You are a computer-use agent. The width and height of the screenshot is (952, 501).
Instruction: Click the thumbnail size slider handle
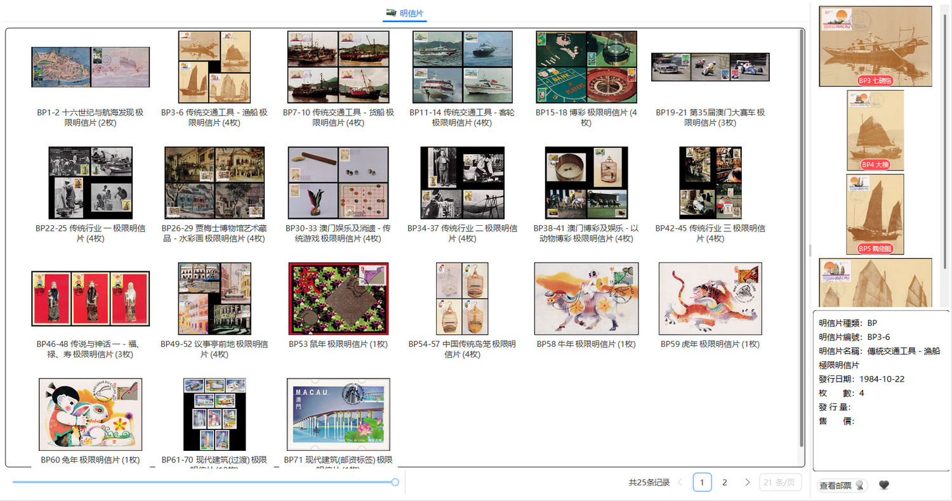point(395,483)
